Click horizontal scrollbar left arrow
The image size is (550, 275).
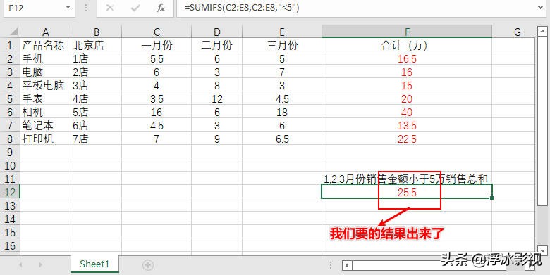coord(347,265)
